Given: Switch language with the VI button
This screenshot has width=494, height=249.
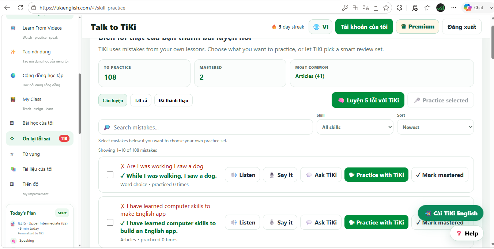Looking at the screenshot, I should (x=320, y=27).
